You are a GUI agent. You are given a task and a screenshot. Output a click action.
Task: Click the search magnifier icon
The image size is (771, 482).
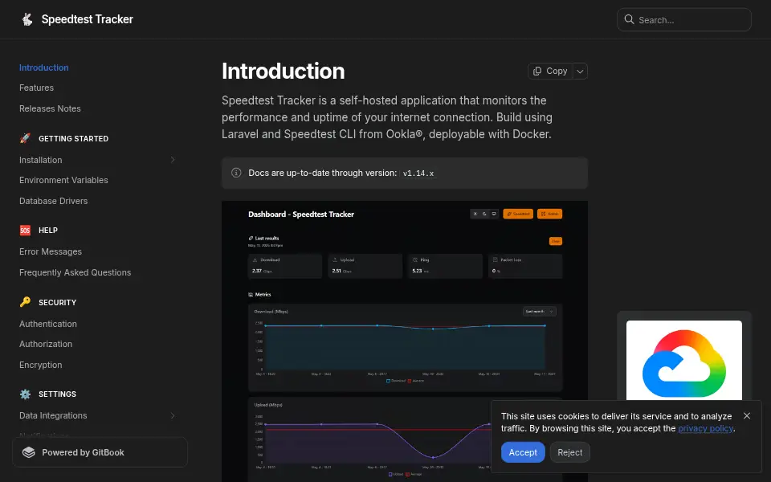pyautogui.click(x=629, y=19)
